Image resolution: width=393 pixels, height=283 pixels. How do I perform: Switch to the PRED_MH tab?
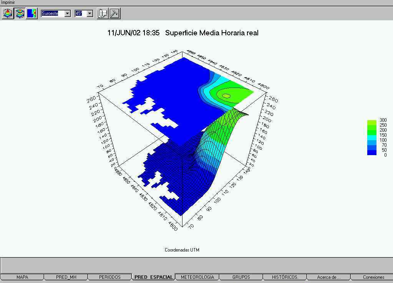point(66,277)
